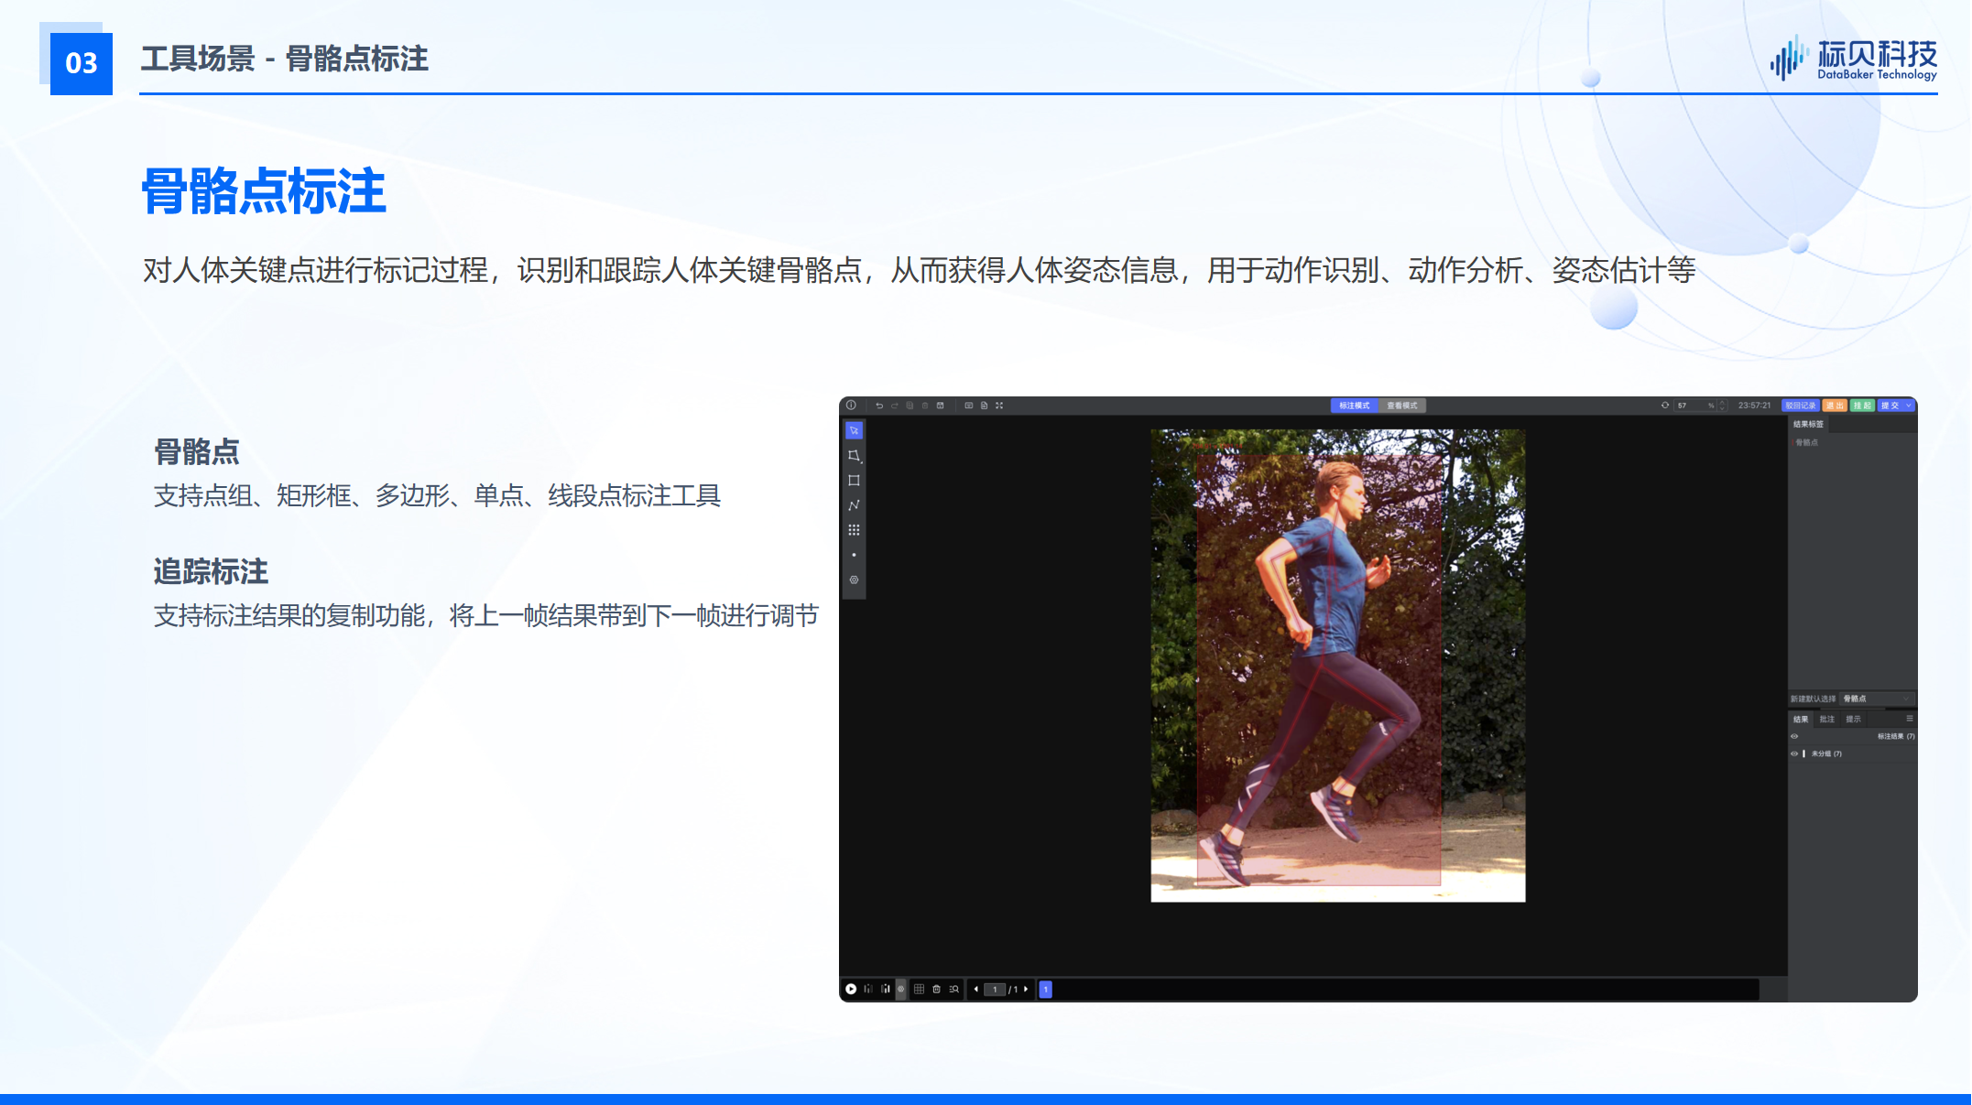The image size is (1972, 1105).
Task: Click the refresh rotate icon near zoom field
Action: (1665, 406)
